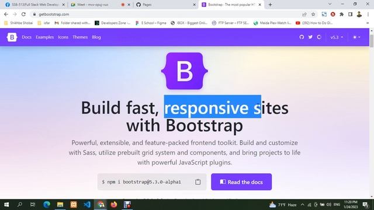Open the notification center icon
Image resolution: width=374 pixels, height=210 pixels.
point(365,205)
